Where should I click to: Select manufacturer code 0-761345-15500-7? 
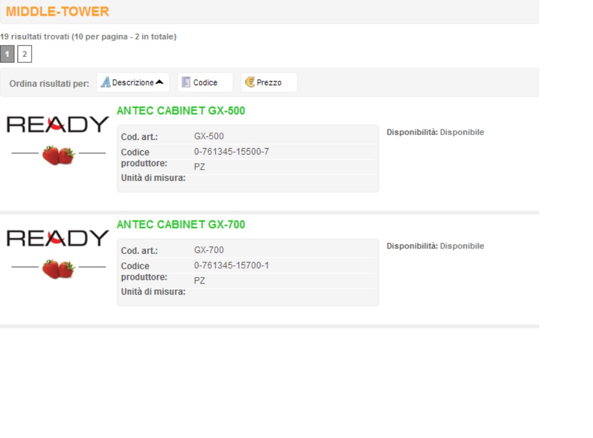tap(232, 152)
